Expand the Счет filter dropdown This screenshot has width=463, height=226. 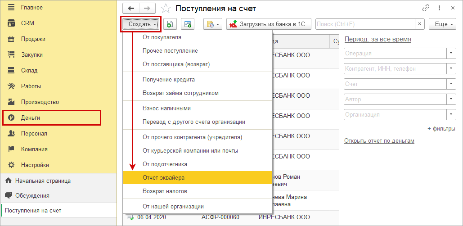tap(451, 84)
